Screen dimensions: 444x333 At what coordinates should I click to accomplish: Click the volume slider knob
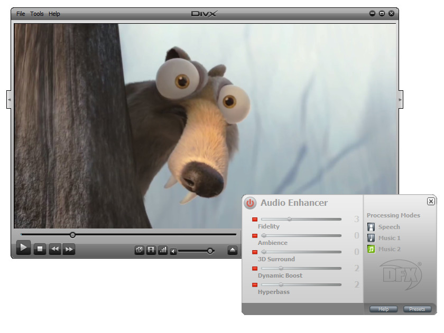pos(210,251)
